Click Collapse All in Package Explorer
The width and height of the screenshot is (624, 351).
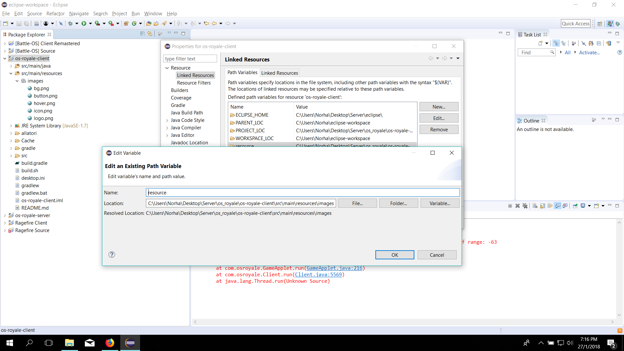tap(142, 33)
